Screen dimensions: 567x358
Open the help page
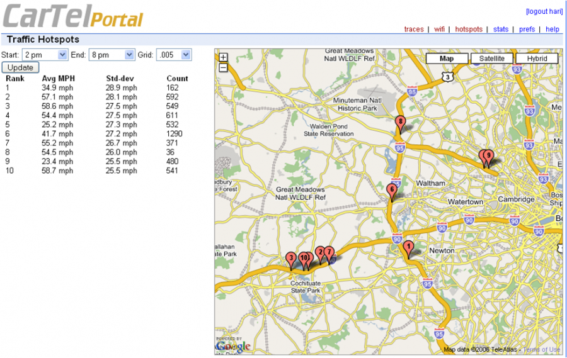(553, 30)
